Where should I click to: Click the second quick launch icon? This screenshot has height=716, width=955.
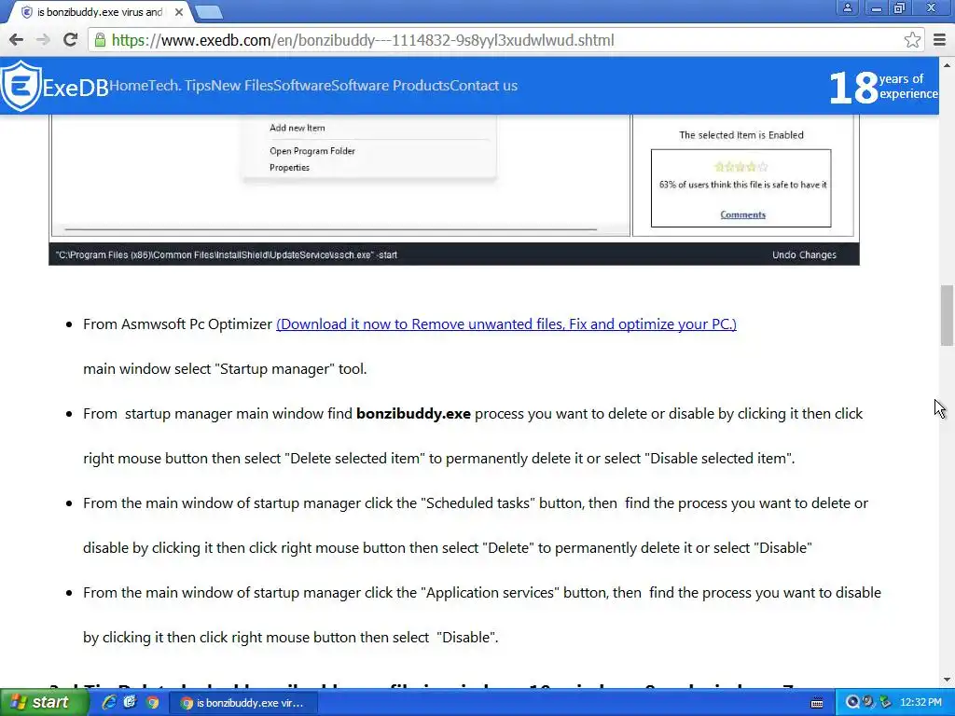131,703
